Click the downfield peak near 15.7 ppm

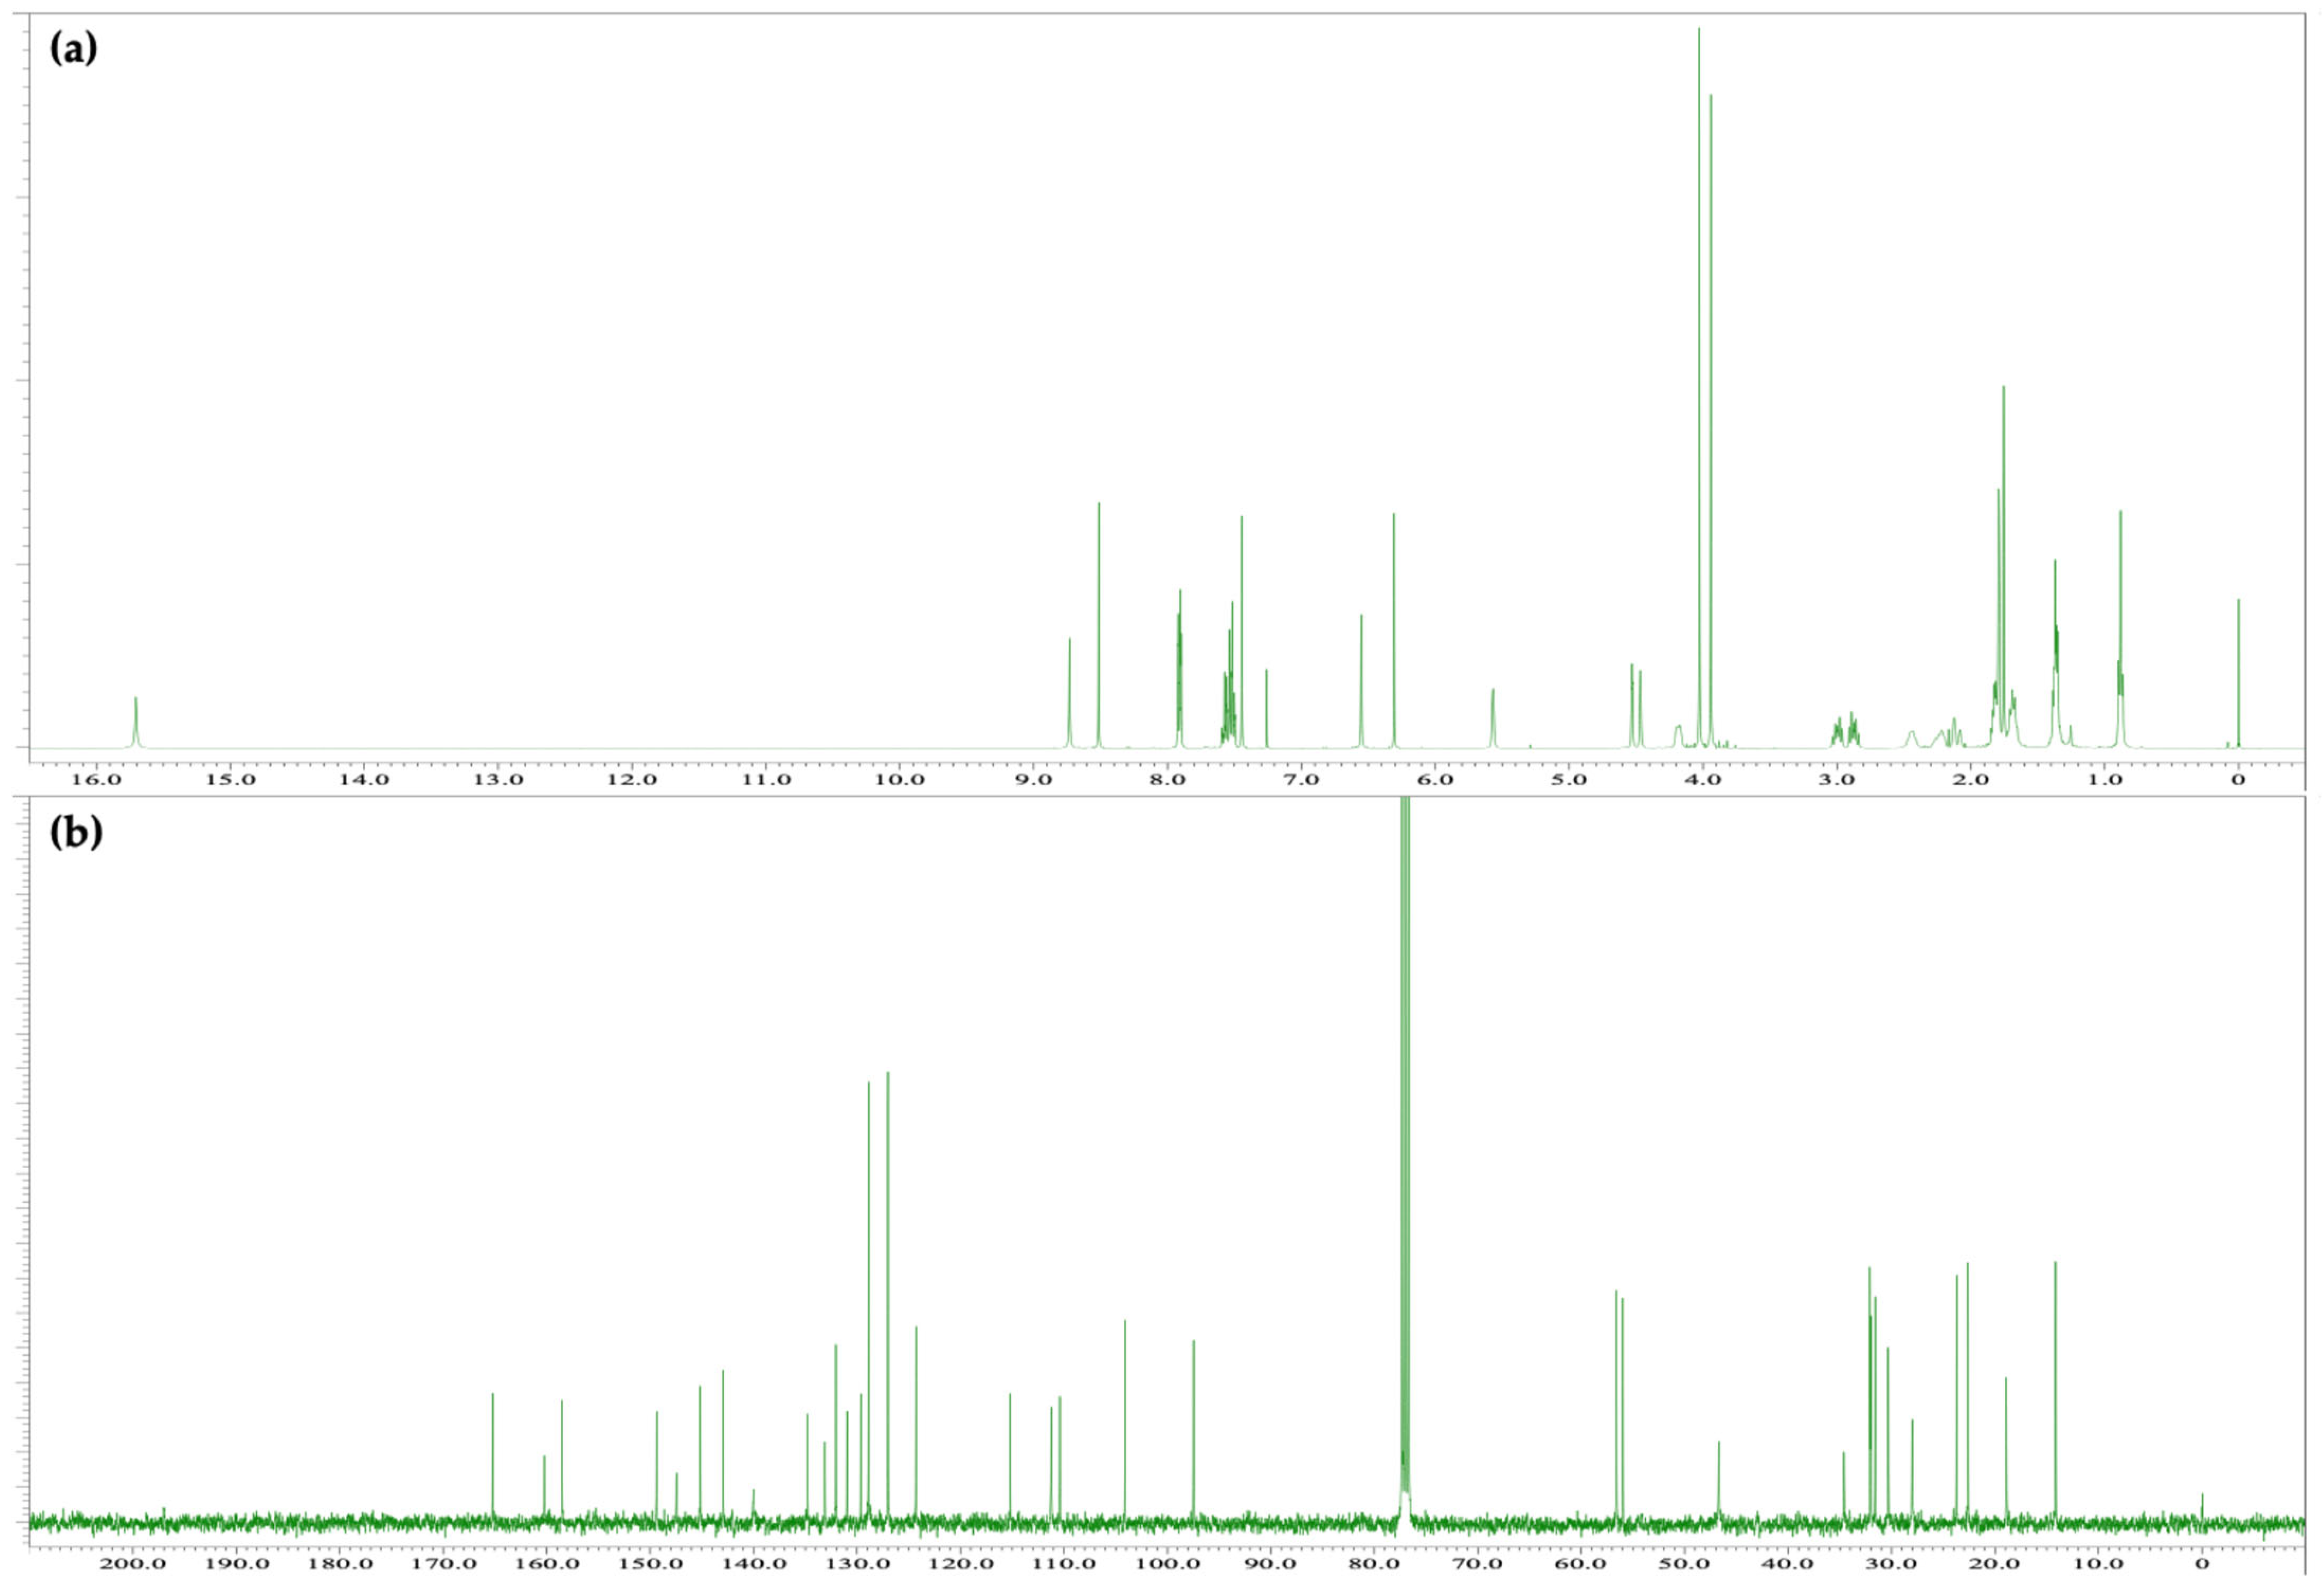pyautogui.click(x=136, y=723)
